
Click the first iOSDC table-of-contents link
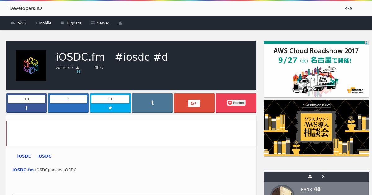(x=24, y=156)
